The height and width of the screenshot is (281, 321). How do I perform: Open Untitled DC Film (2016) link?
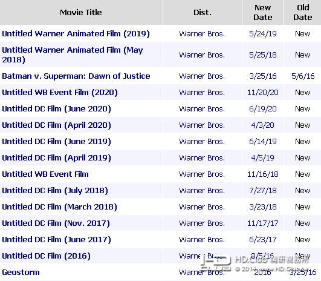[47, 256]
